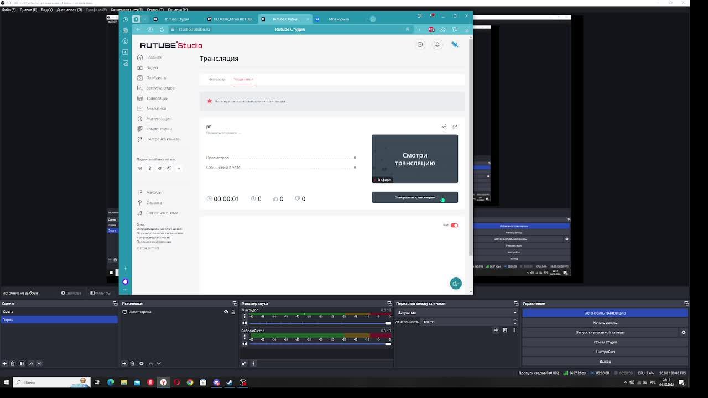
Task: Open the Док-панели menu
Action: (69, 9)
